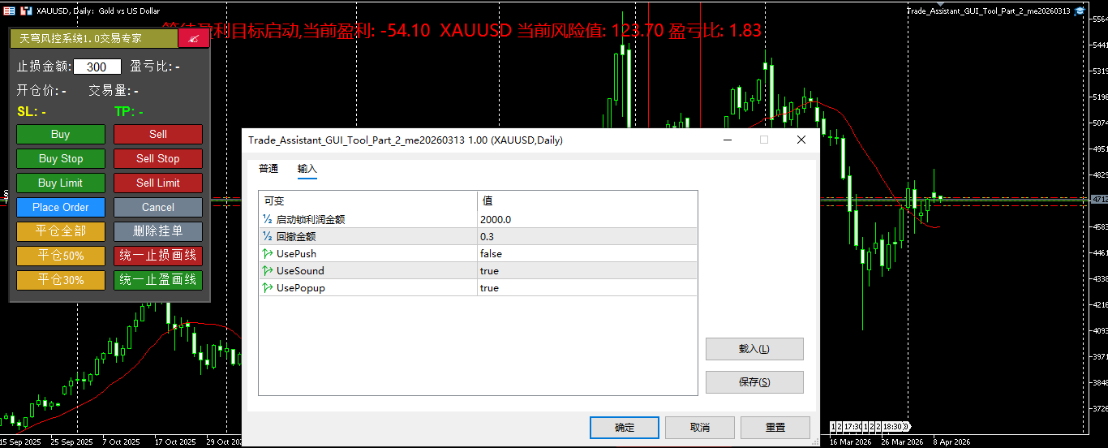Click the expert advisor graduation cap icon
The width and height of the screenshot is (1108, 448).
[1080, 11]
